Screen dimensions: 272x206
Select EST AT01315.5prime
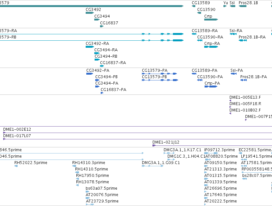tap(206, 179)
